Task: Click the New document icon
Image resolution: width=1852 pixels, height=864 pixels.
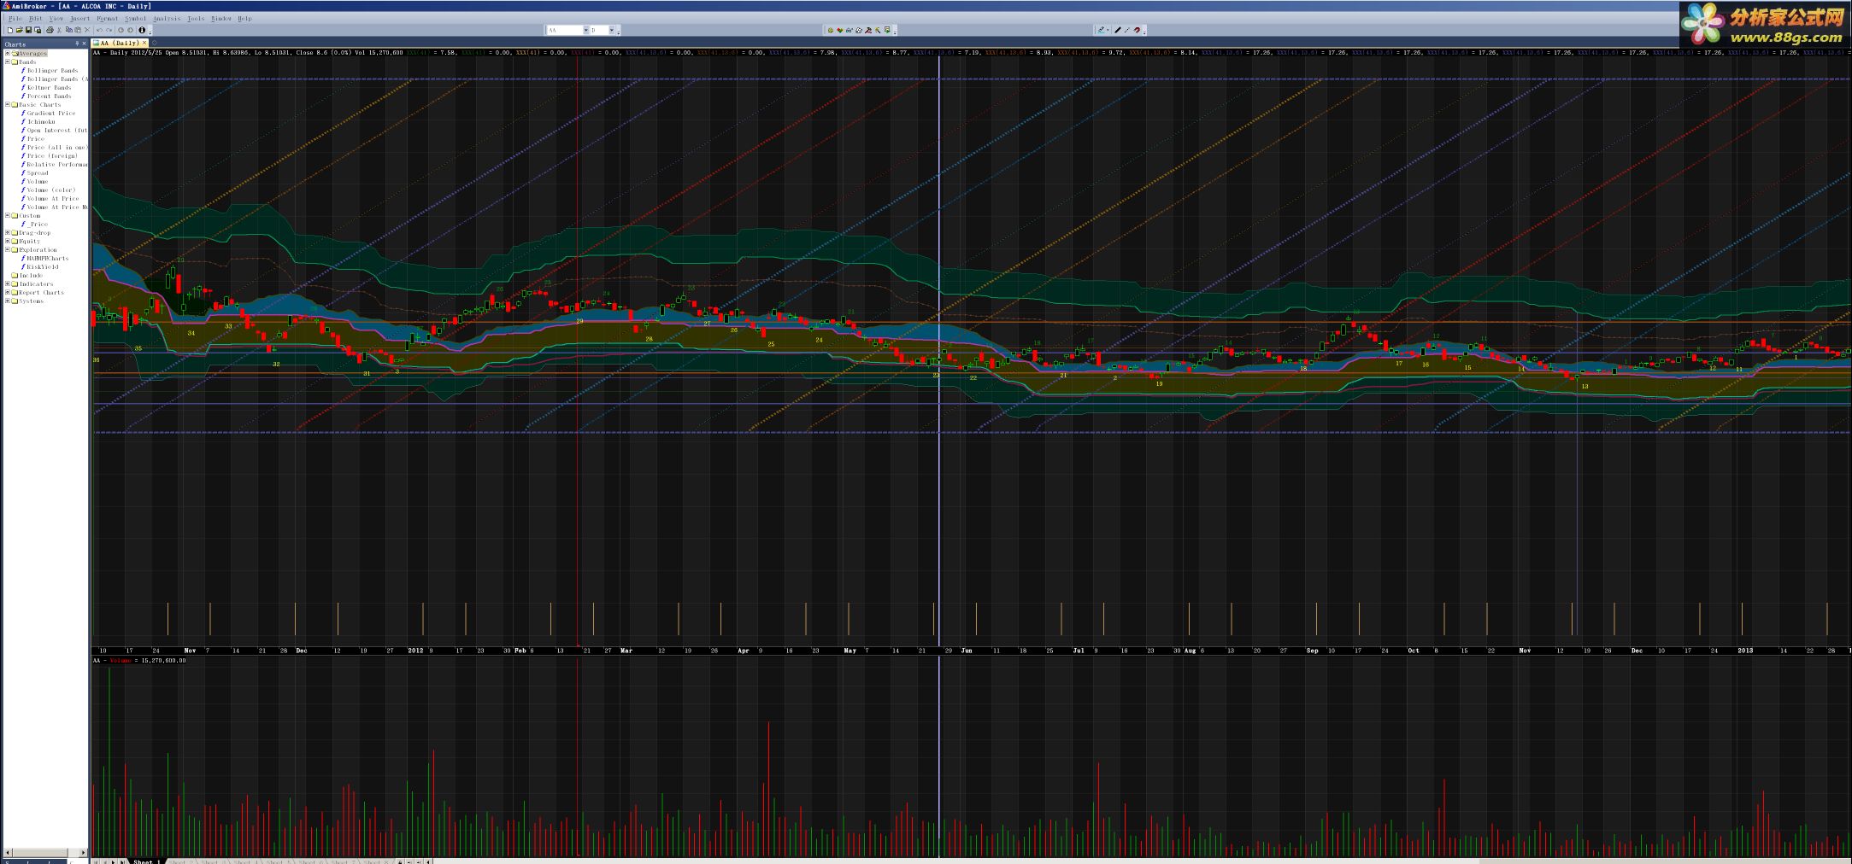Action: [10, 30]
